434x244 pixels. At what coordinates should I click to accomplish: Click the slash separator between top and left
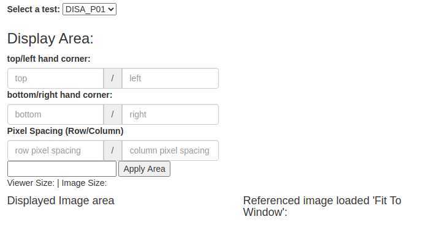coord(113,78)
